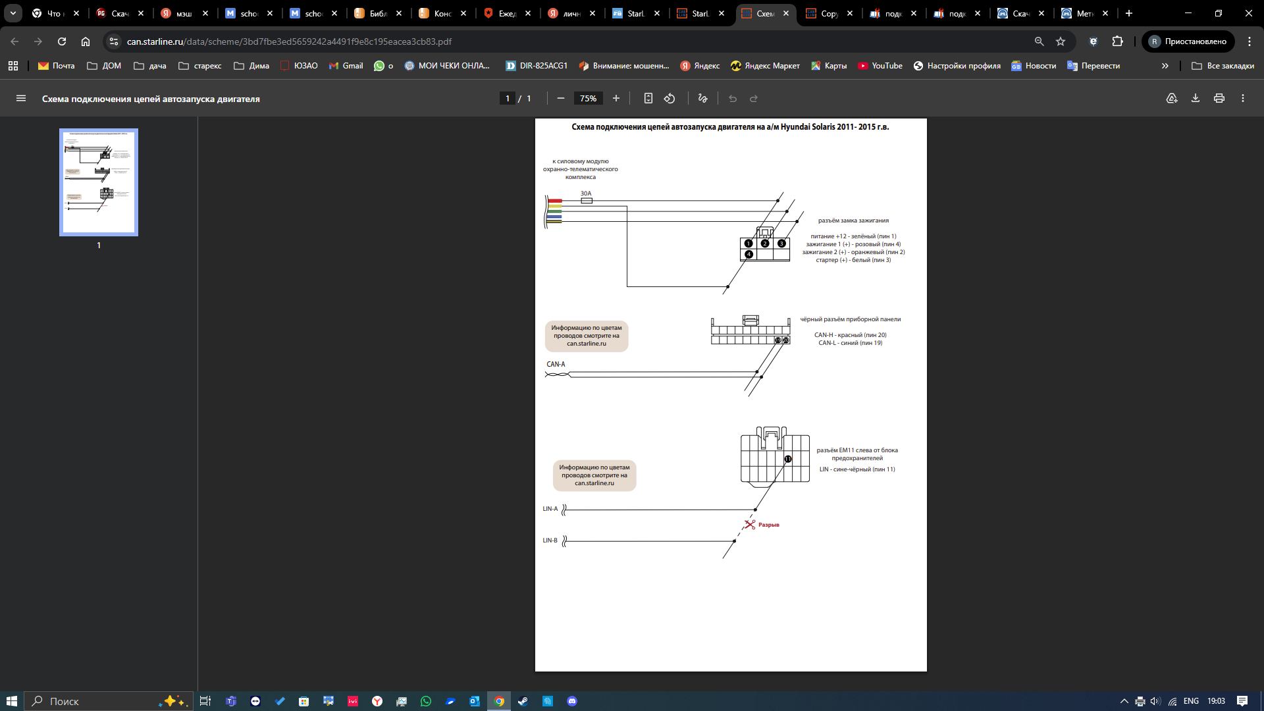
Task: Print the PDF document
Action: [1219, 99]
